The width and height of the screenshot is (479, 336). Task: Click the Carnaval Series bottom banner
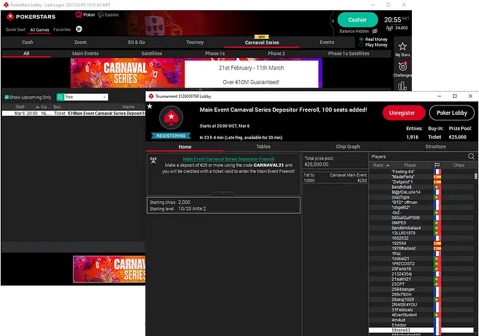pos(109,269)
